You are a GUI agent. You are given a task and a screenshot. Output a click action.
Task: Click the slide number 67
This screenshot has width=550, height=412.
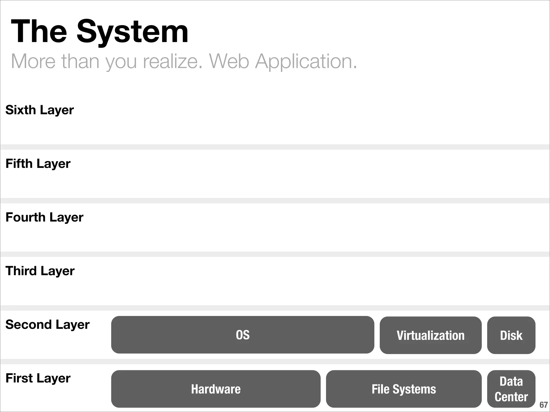point(544,405)
